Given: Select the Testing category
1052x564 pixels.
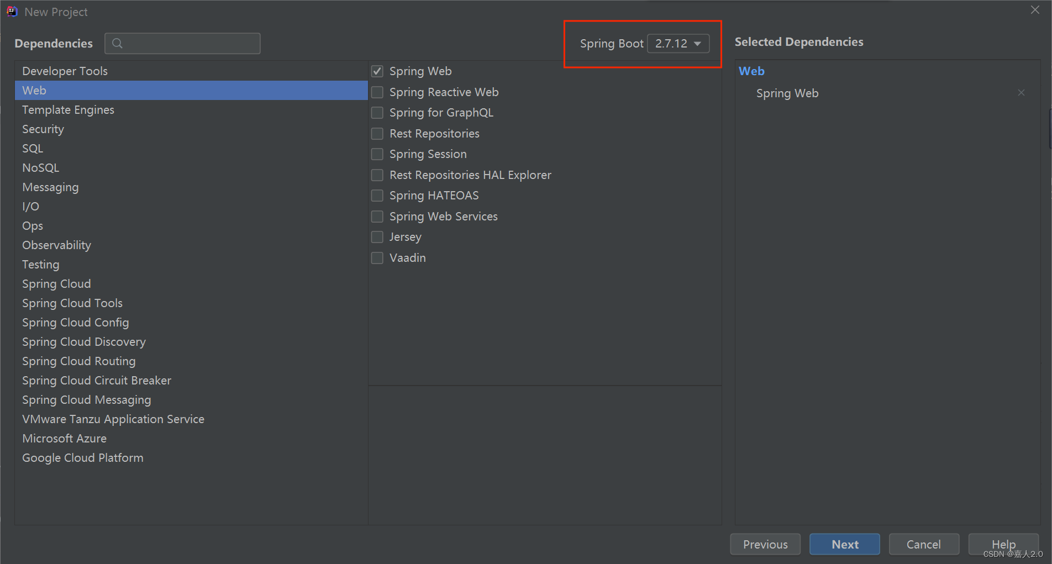Looking at the screenshot, I should 191,264.
